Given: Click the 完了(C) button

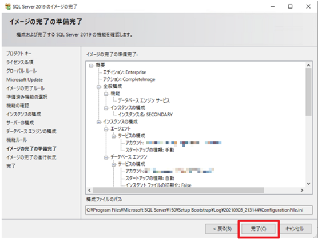Looking at the screenshot, I should tap(259, 229).
